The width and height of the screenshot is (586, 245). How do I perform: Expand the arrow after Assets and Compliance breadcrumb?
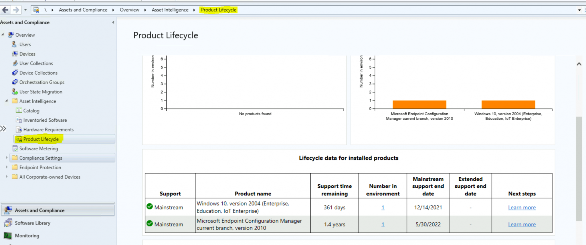click(x=113, y=10)
